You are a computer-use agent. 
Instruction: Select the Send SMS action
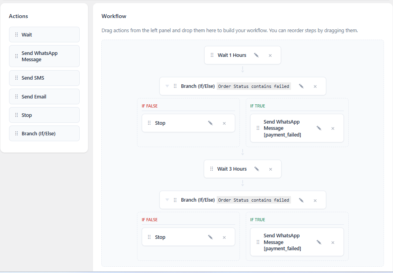[x=44, y=78]
